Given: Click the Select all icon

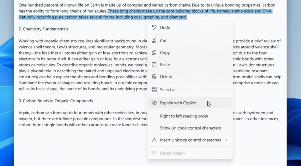Looking at the screenshot, I should pos(154,90).
